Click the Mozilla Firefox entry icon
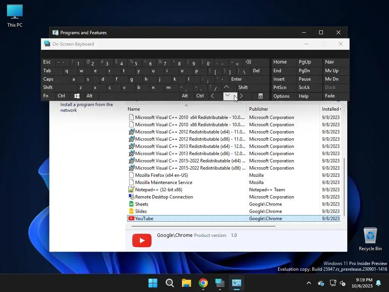Screen dimensions: 389x292 coord(131,175)
